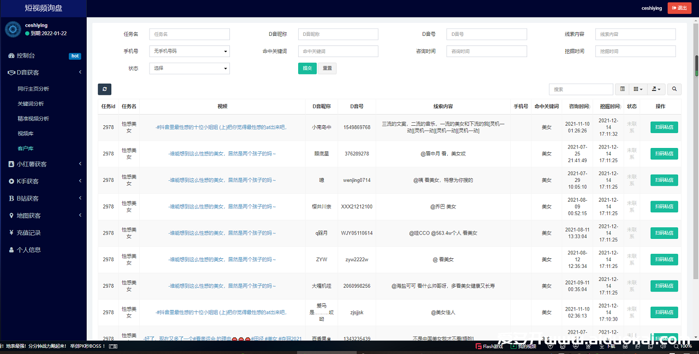Expand the 小红薯获客 menu chevron
This screenshot has height=354, width=699.
pyautogui.click(x=80, y=164)
